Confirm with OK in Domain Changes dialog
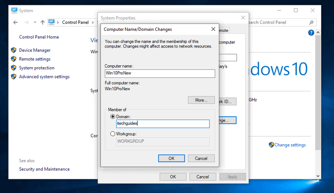The image size is (334, 193). pyautogui.click(x=172, y=158)
